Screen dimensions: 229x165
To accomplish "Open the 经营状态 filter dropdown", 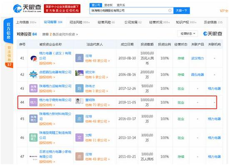I will [x=188, y=34].
